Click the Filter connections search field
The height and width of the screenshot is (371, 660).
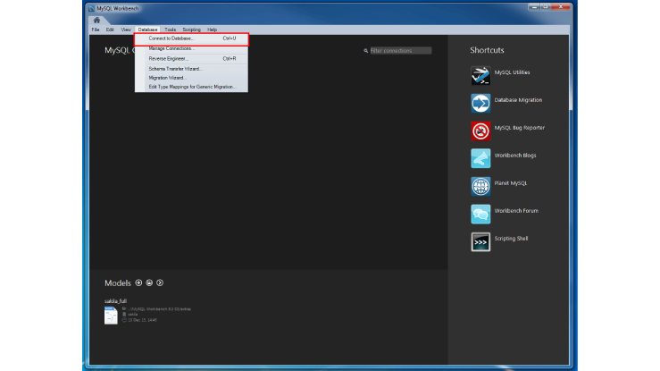(x=400, y=51)
